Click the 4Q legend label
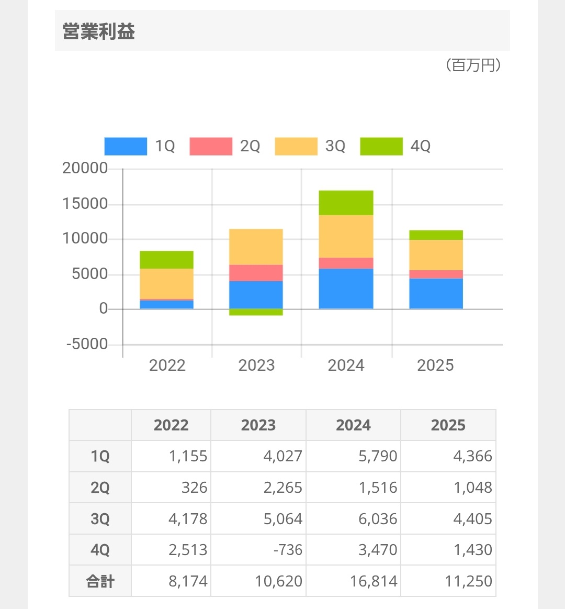 pyautogui.click(x=421, y=147)
